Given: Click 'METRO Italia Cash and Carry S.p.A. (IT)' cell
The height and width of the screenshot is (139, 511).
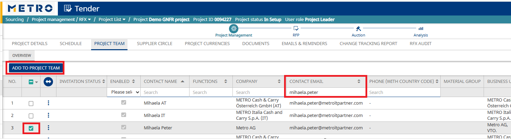Looking at the screenshot, I should tap(259, 115).
